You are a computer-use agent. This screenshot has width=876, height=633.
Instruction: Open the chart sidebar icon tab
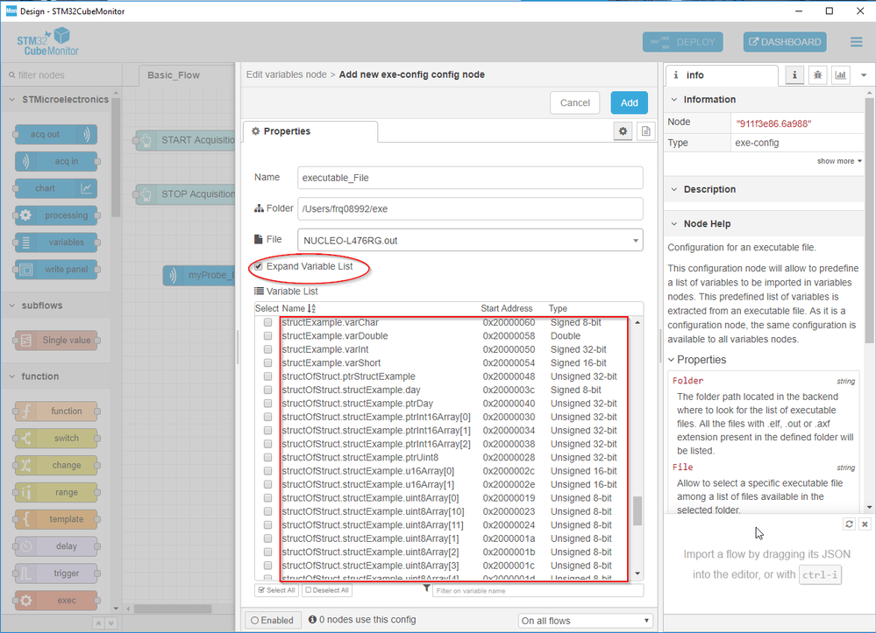(x=840, y=74)
